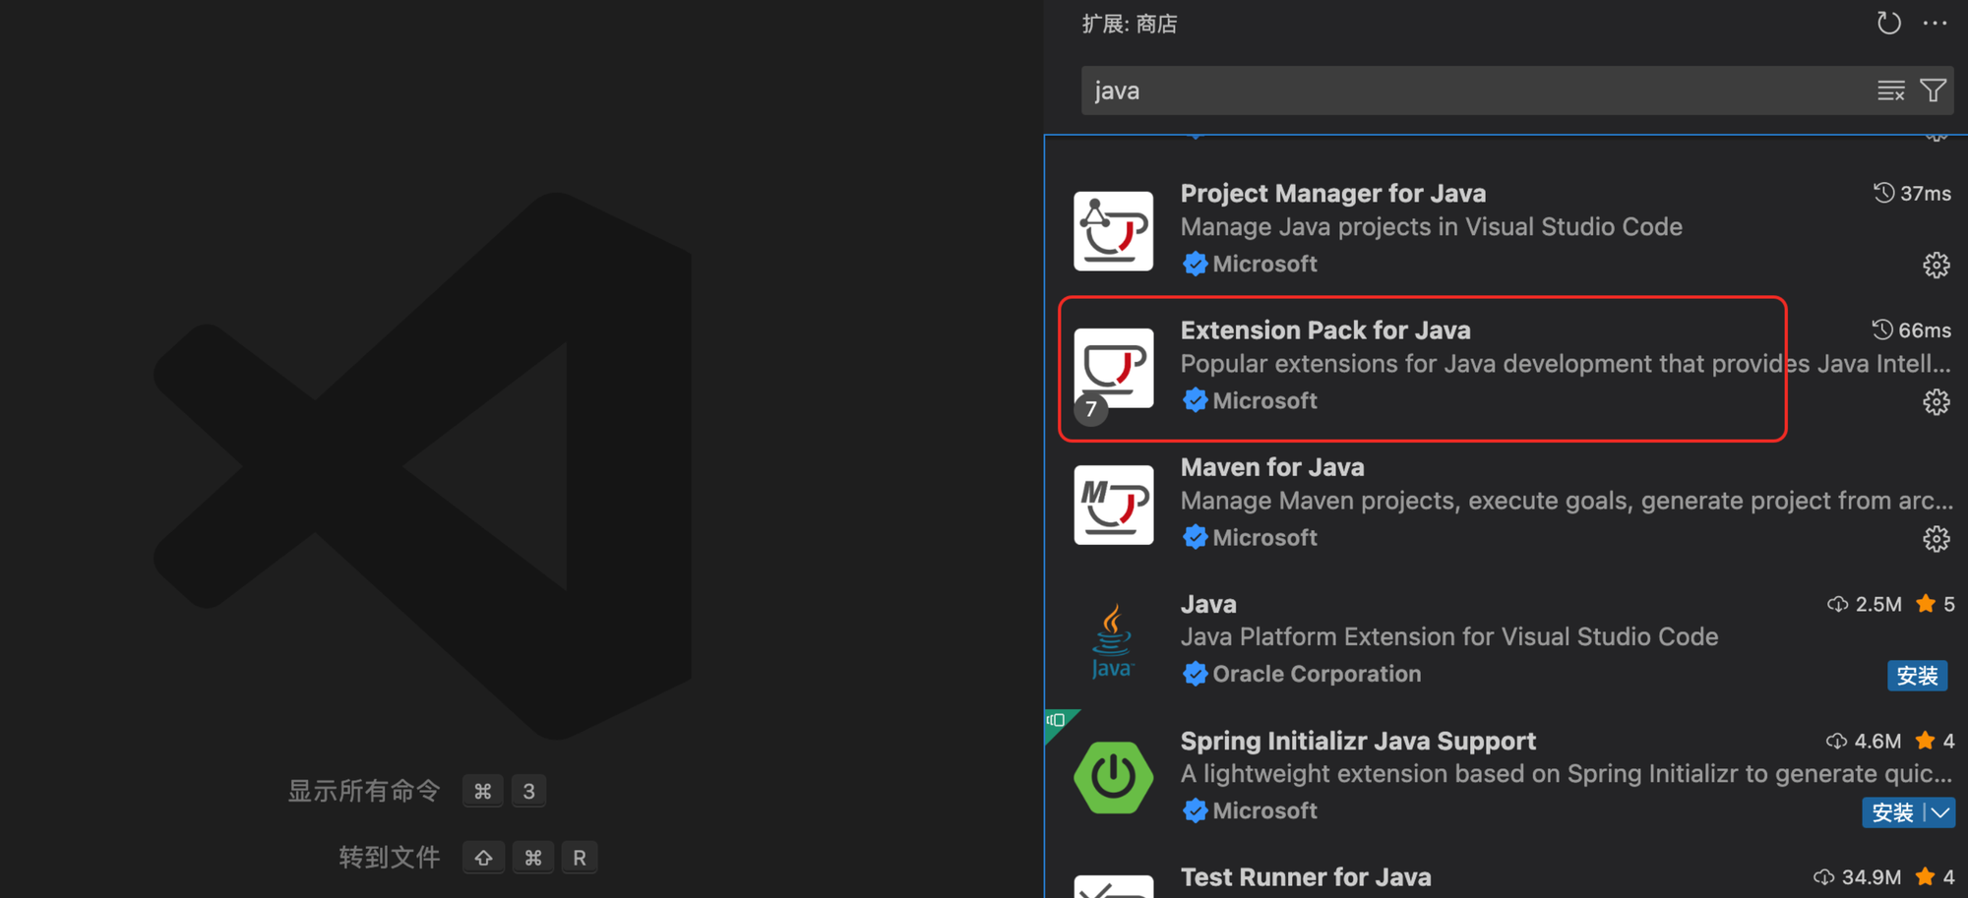Image resolution: width=1968 pixels, height=898 pixels.
Task: Click the Oracle Java logo icon
Action: 1113,641
